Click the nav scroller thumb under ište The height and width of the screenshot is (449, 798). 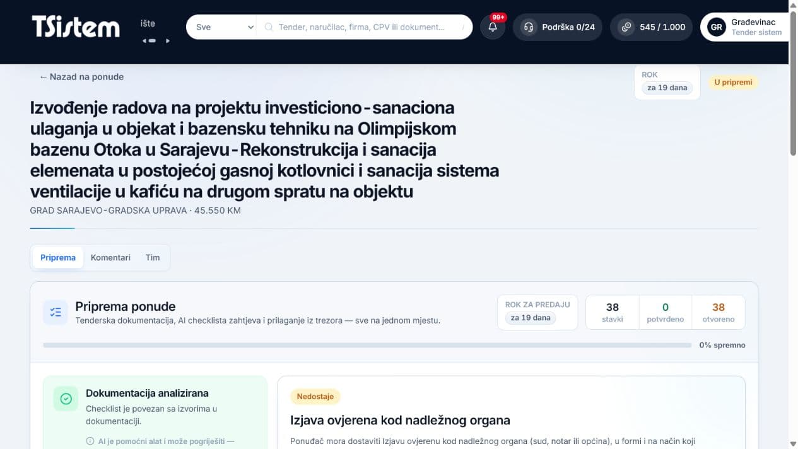pos(152,41)
